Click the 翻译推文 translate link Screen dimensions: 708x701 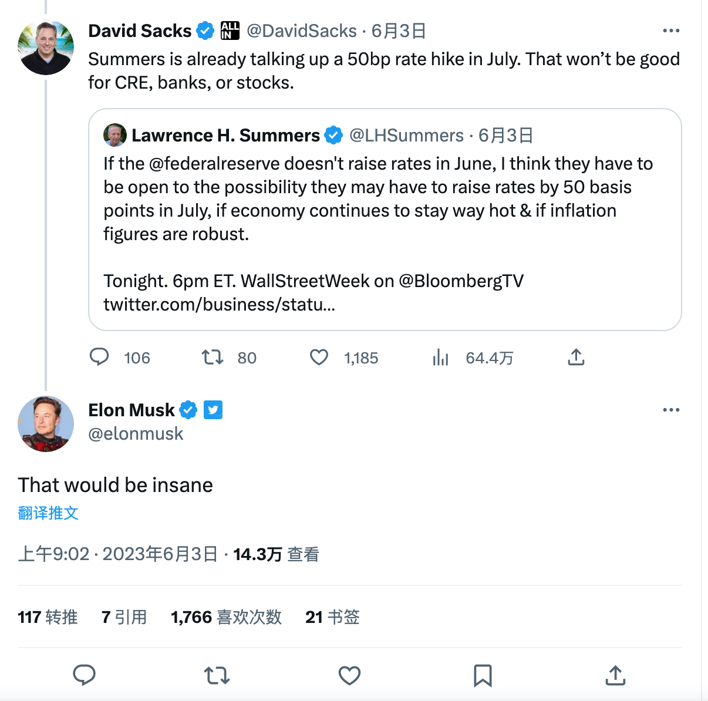point(48,513)
